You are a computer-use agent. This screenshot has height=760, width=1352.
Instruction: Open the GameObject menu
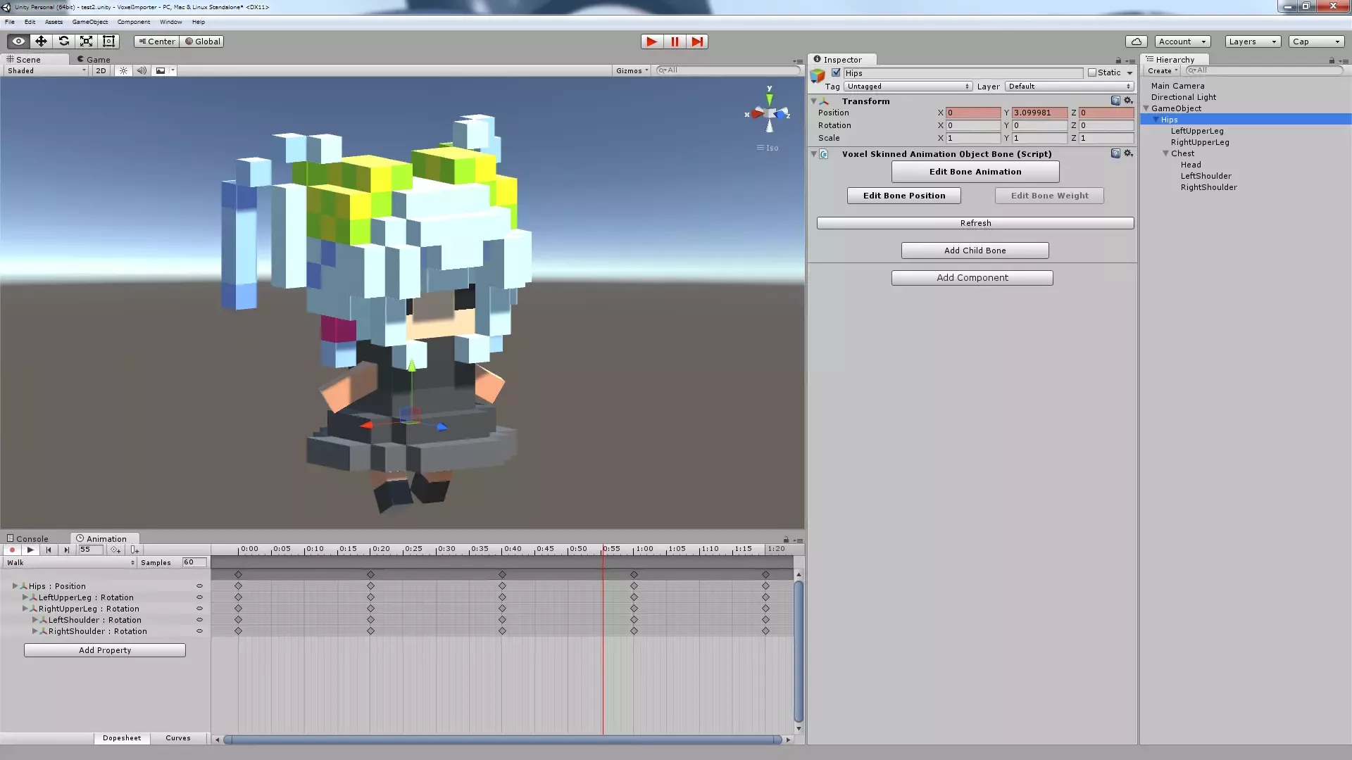(x=89, y=22)
